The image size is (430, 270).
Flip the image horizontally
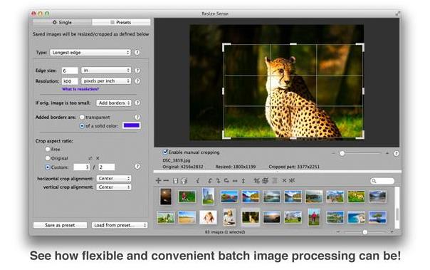tap(235, 181)
